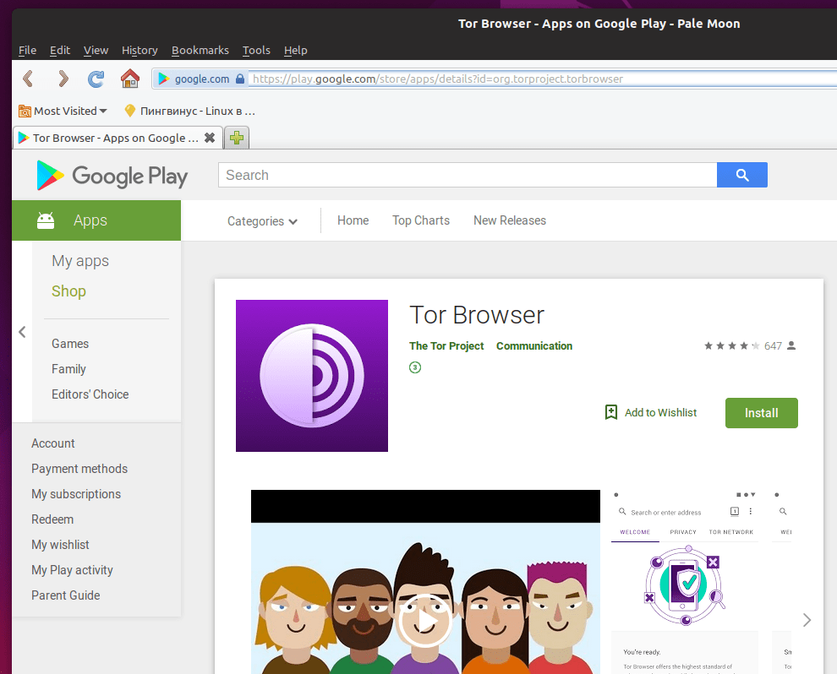Image resolution: width=837 pixels, height=674 pixels.
Task: Select Shop in the sidebar
Action: click(x=68, y=291)
